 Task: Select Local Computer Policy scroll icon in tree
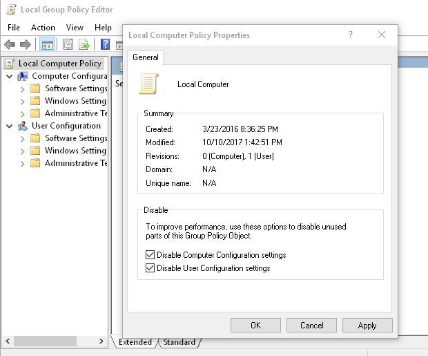click(10, 64)
